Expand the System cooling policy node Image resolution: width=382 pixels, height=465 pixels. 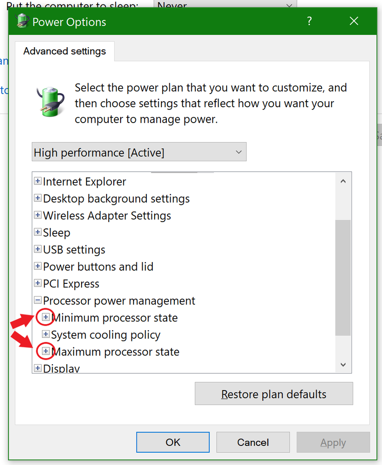[x=46, y=335]
